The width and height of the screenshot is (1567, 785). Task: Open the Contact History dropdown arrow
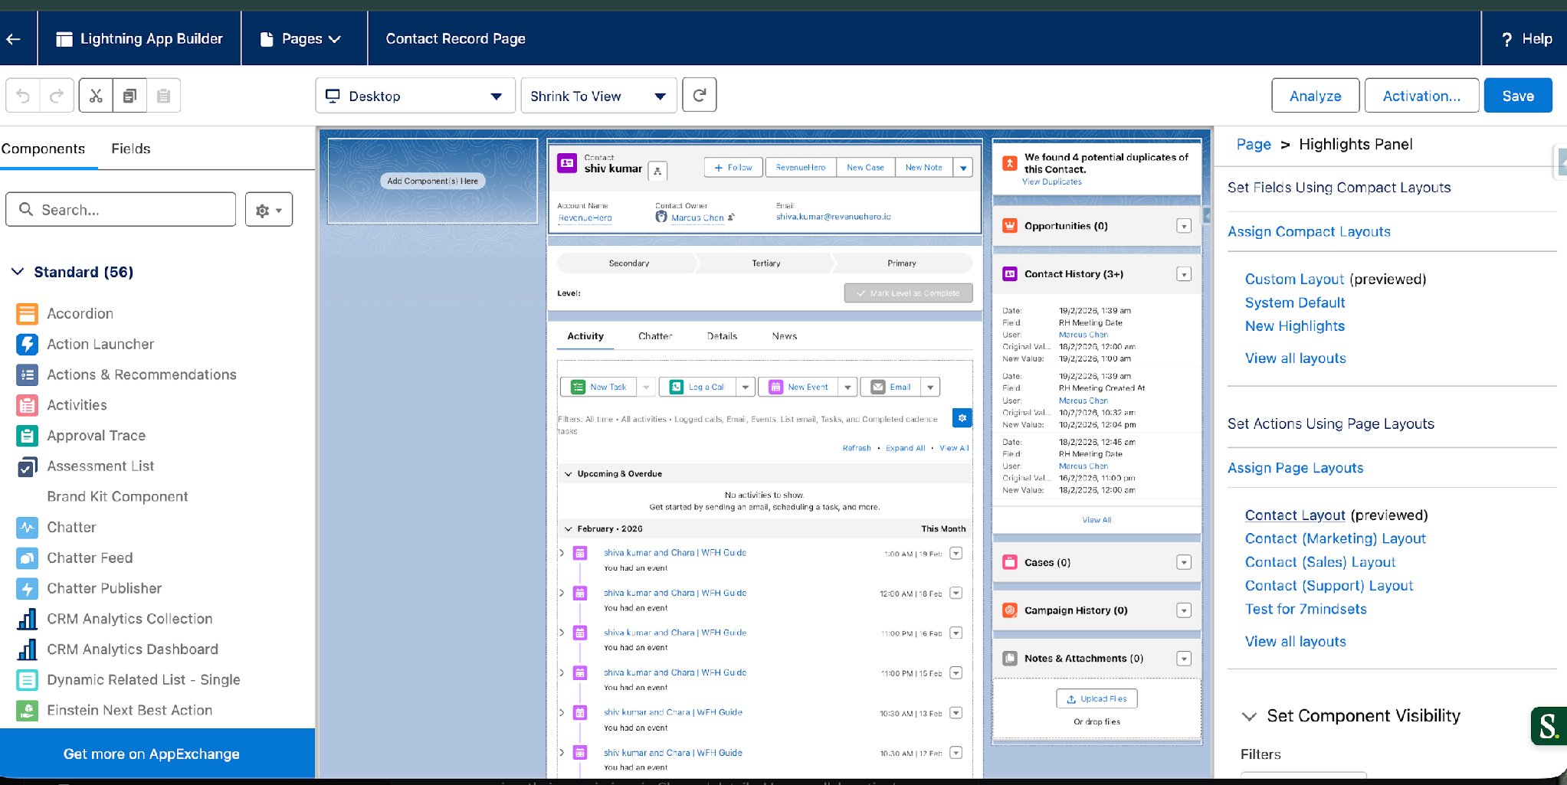(1184, 274)
